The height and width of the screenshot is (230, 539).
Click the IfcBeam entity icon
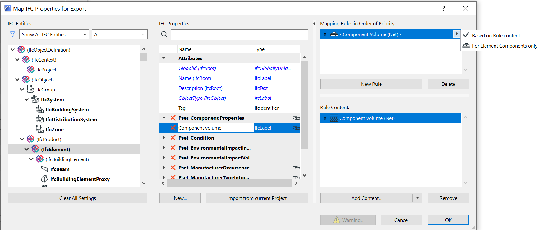click(x=44, y=169)
